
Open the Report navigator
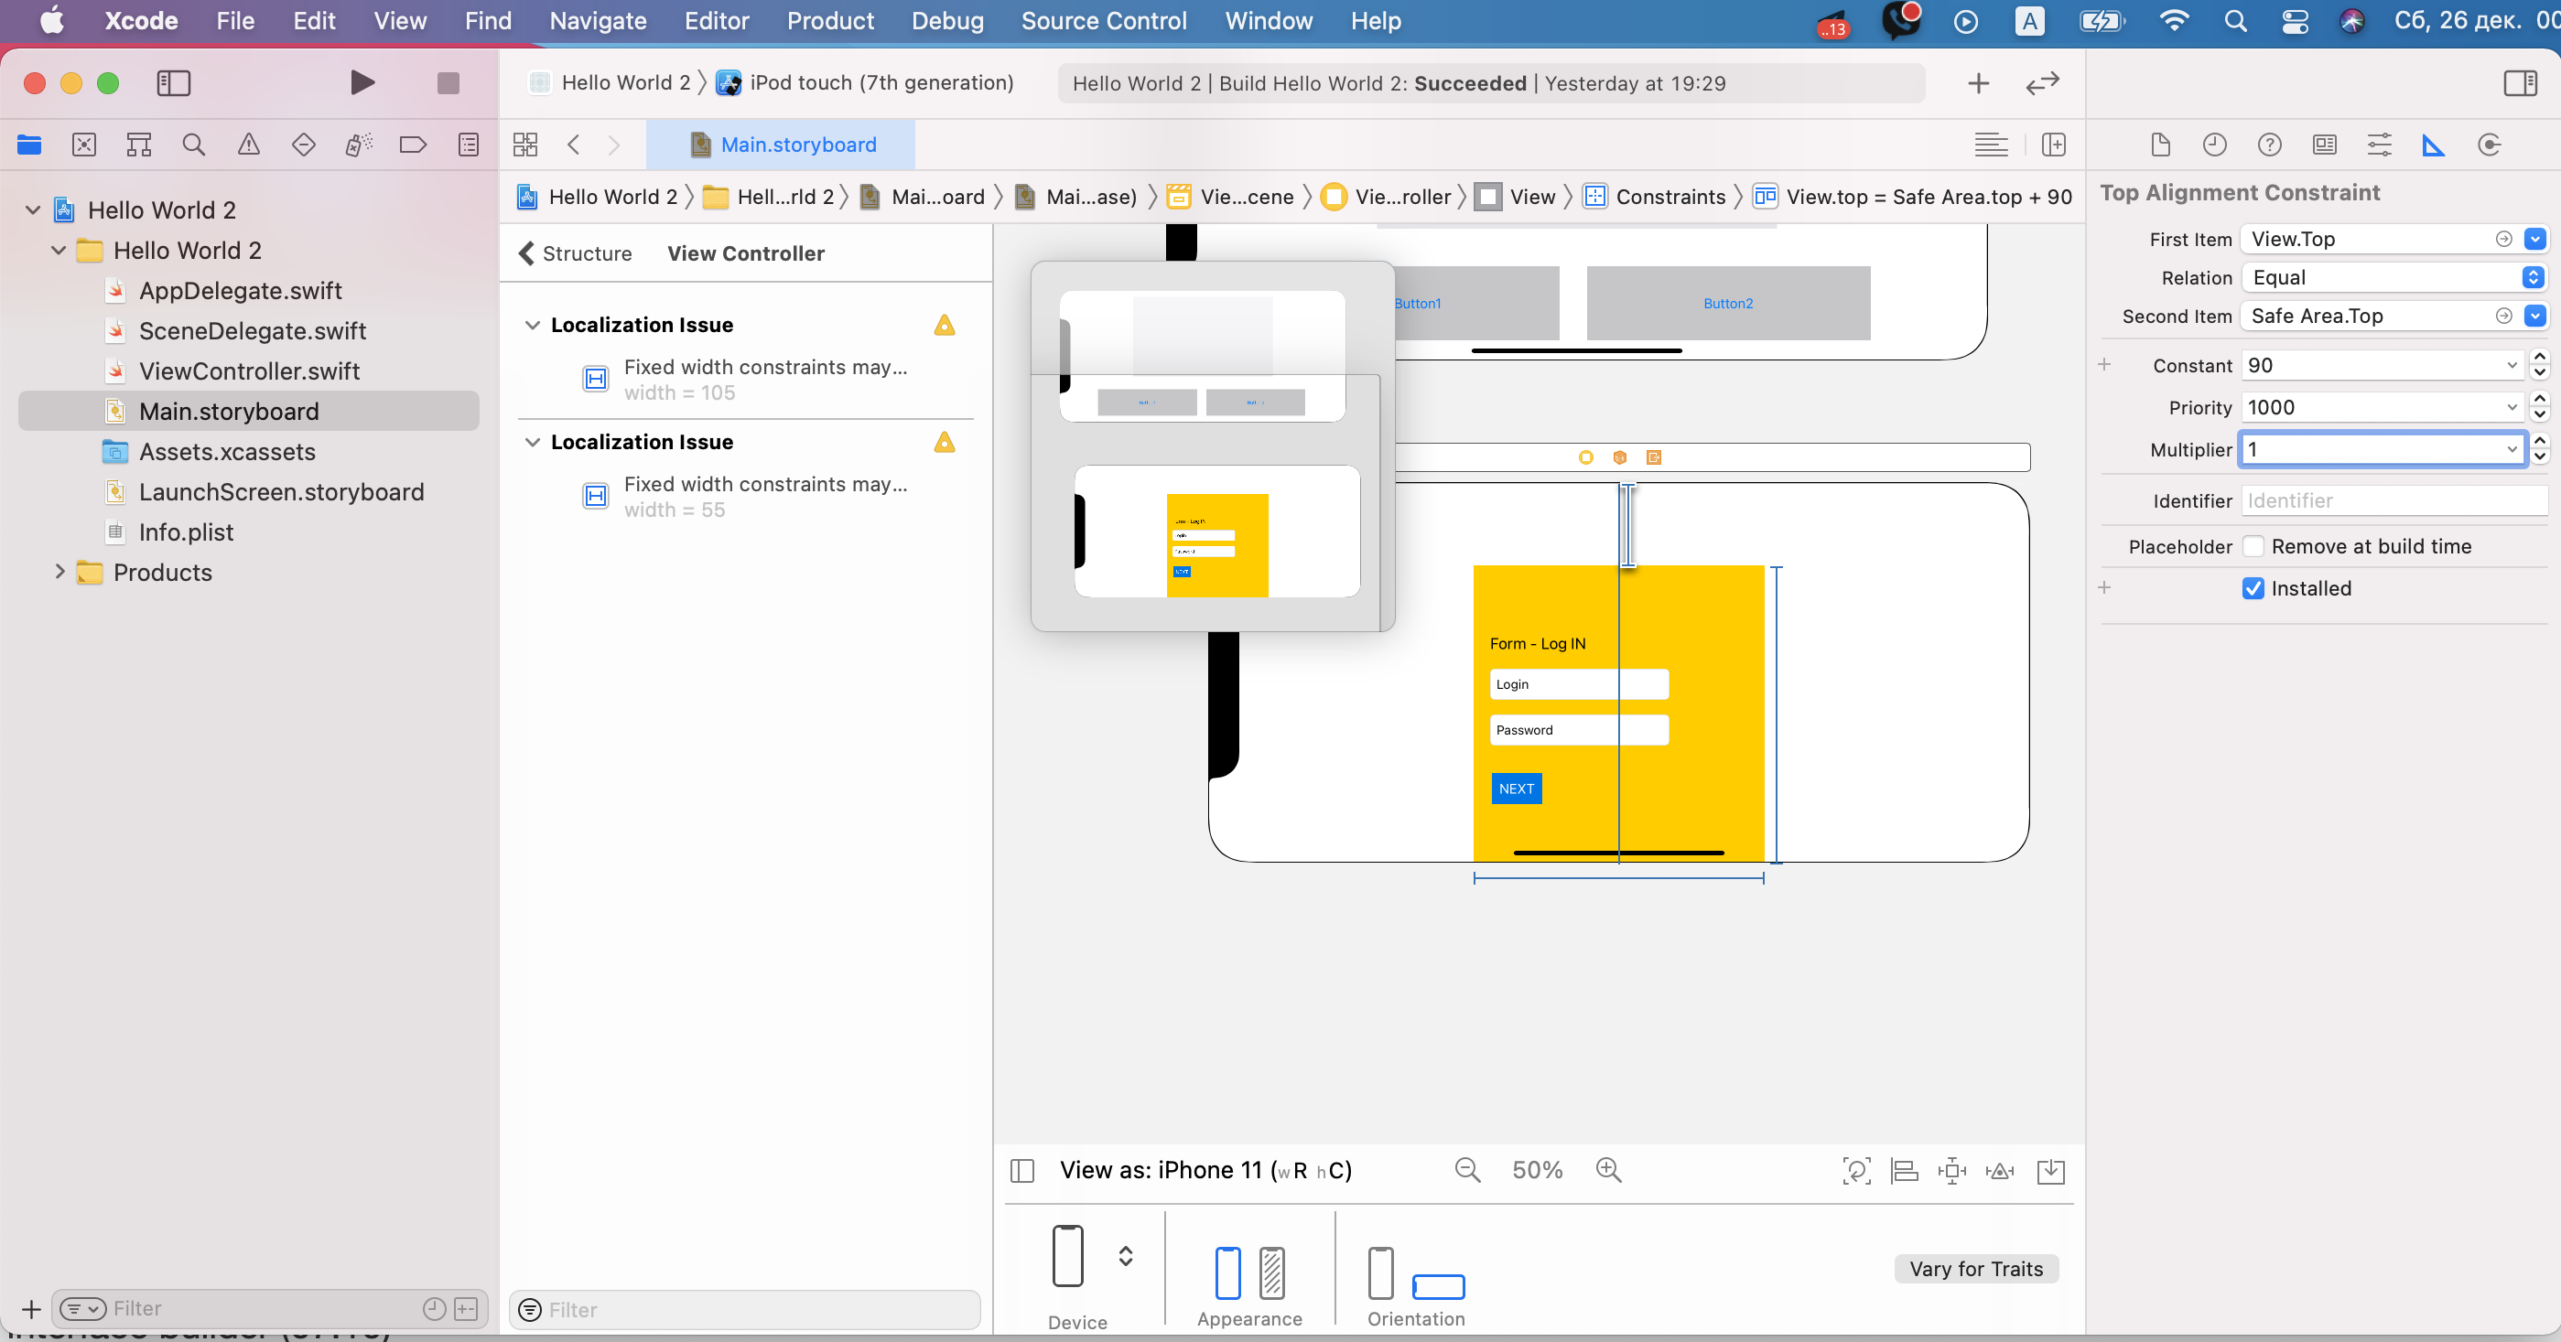pyautogui.click(x=469, y=145)
